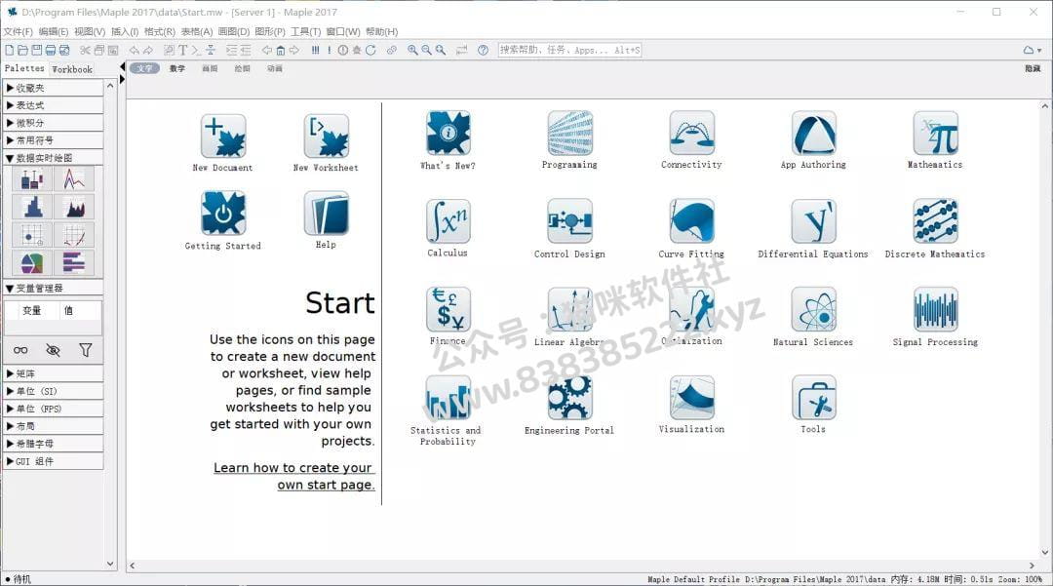Click the funnel filter button in variable manager
The width and height of the screenshot is (1053, 586).
85,350
